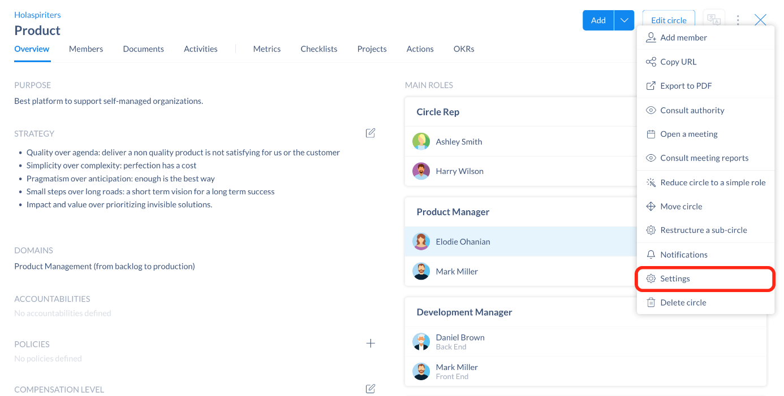Close the Product circle panel
784x396 pixels.
tap(760, 20)
